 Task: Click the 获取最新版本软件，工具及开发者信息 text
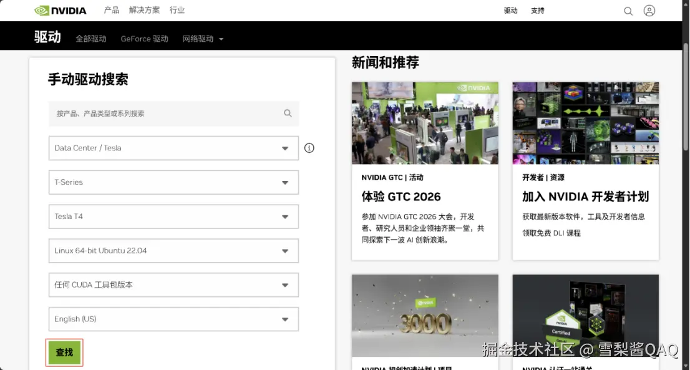click(x=583, y=217)
